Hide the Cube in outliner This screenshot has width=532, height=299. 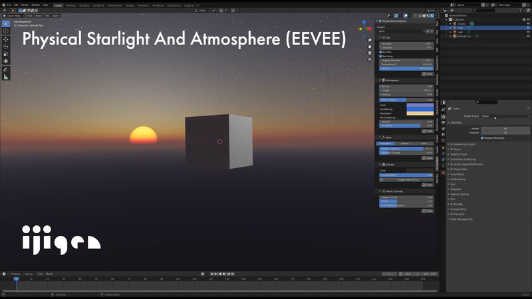(x=528, y=28)
